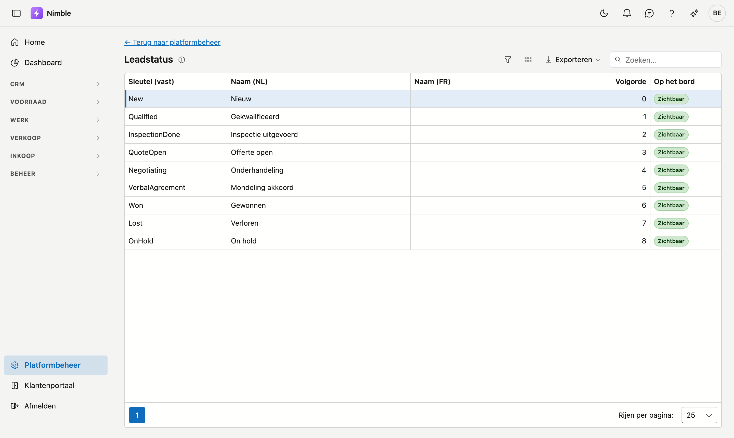Click the Zichtbaar badge for Won

click(671, 206)
